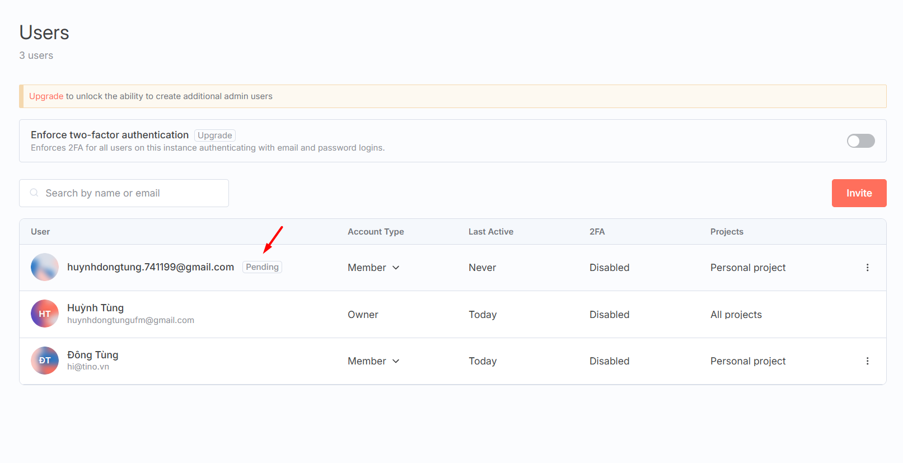Focus the Search by name or email field
Viewport: 903px width, 463px height.
[124, 193]
